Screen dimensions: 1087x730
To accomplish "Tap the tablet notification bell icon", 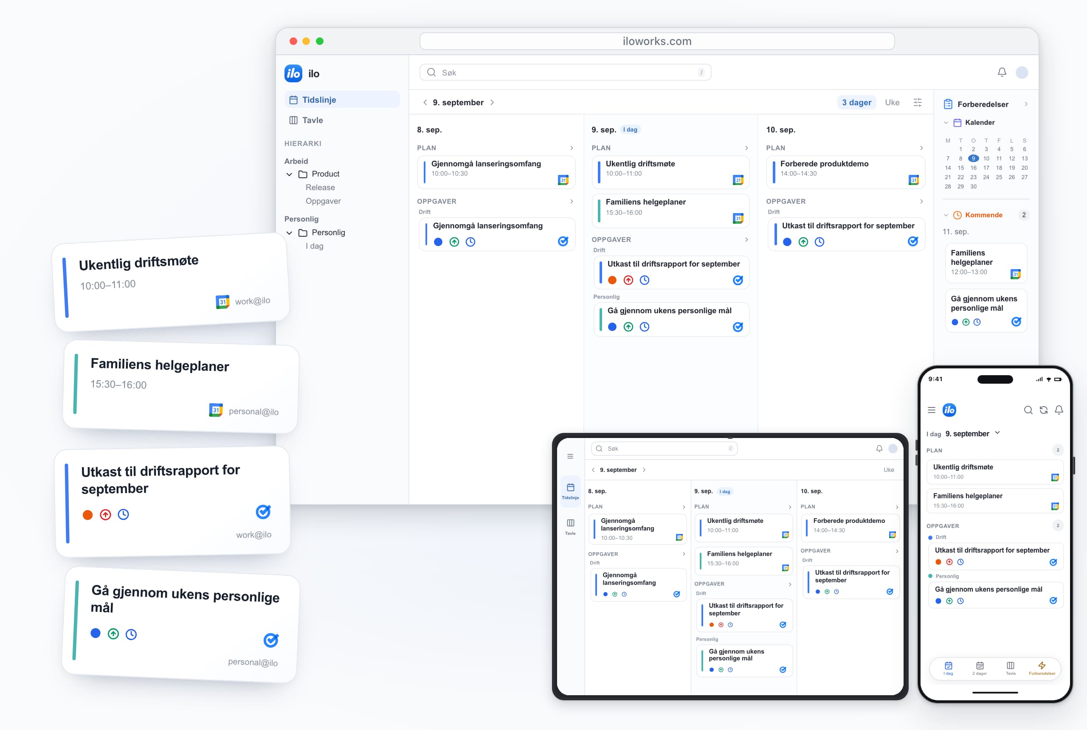I will coord(879,448).
